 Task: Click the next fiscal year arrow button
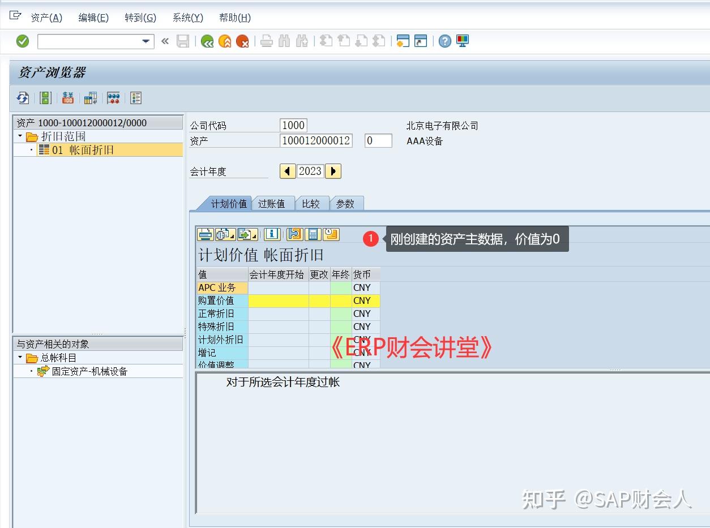(x=333, y=171)
